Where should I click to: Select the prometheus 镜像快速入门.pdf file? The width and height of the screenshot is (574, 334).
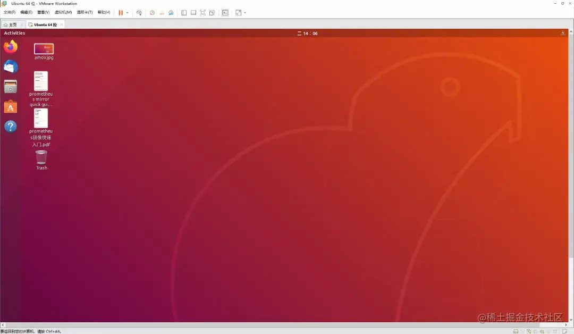click(41, 128)
